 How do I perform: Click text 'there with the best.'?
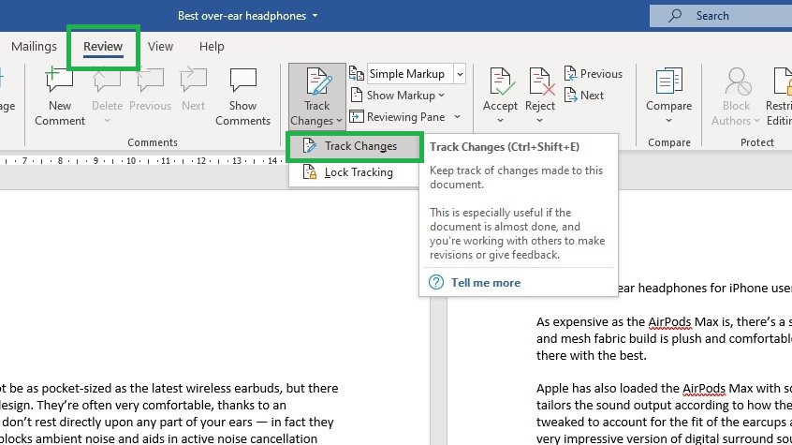[x=591, y=355]
